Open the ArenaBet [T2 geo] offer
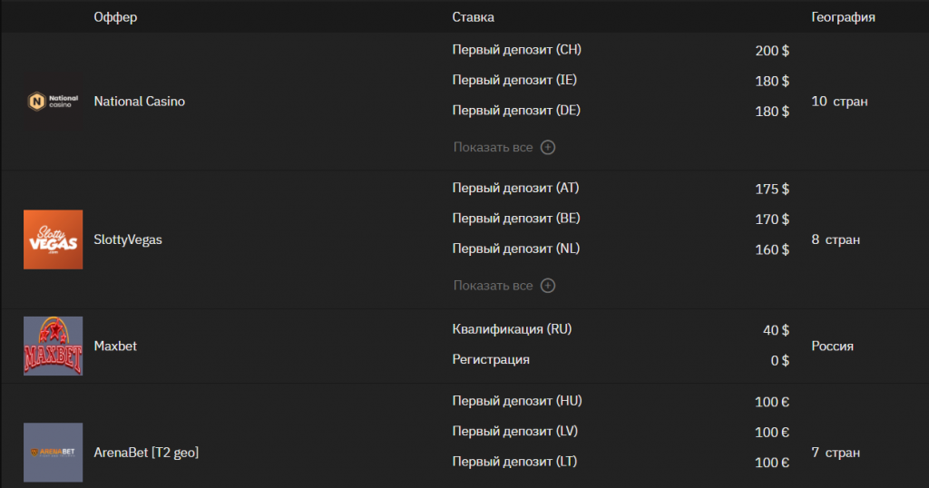Screen dimensions: 929x488 click(146, 453)
